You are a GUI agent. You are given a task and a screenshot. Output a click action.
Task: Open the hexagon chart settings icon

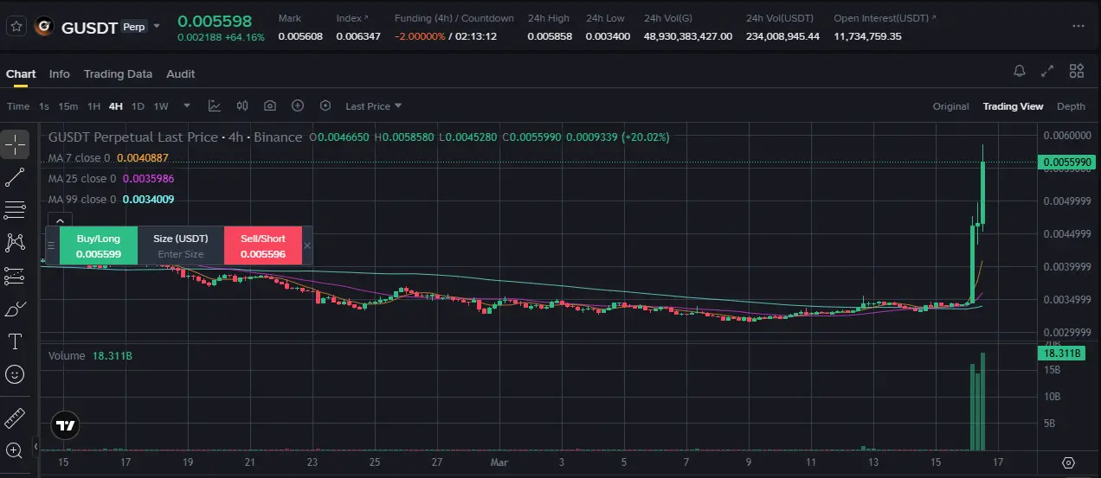[x=325, y=105]
